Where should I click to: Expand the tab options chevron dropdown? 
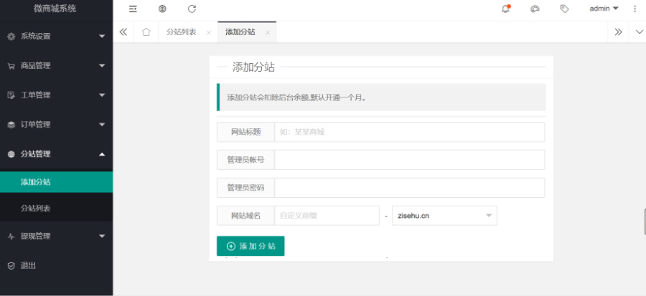pos(639,32)
